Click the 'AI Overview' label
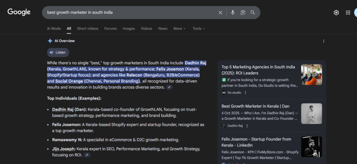The height and width of the screenshot is (164, 357). (64, 41)
